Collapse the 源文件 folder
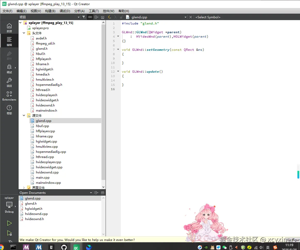Screen dimensions: 300x250 pos(24,115)
